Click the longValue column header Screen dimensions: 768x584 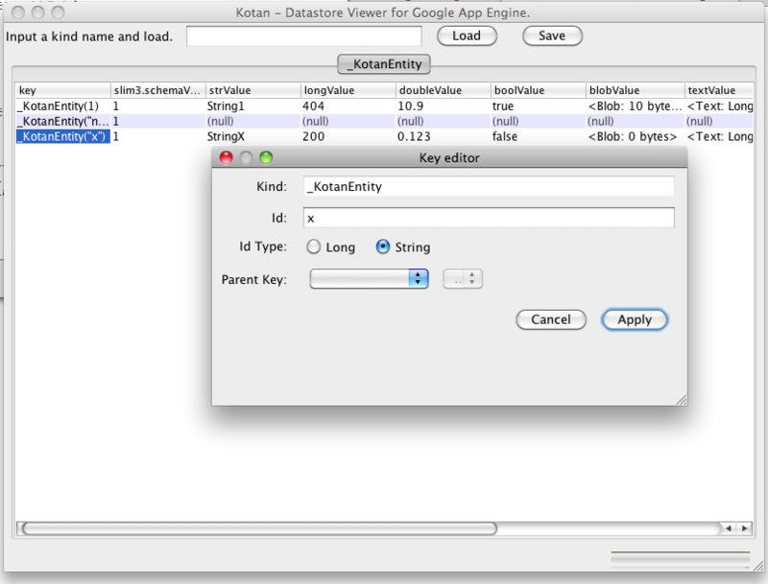pyautogui.click(x=348, y=90)
